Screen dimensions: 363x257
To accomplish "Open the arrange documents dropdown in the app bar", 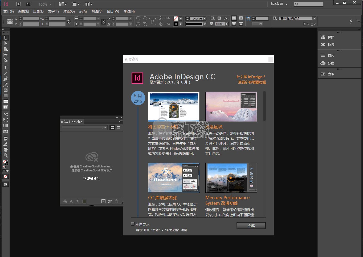I will tap(88, 4).
